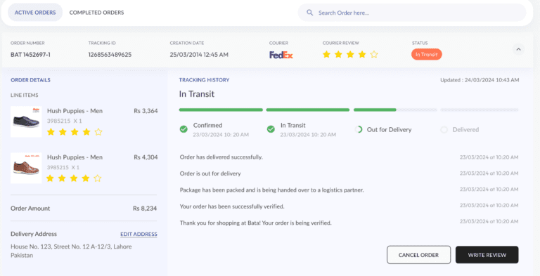Click the Delivered step empty circle

click(444, 130)
